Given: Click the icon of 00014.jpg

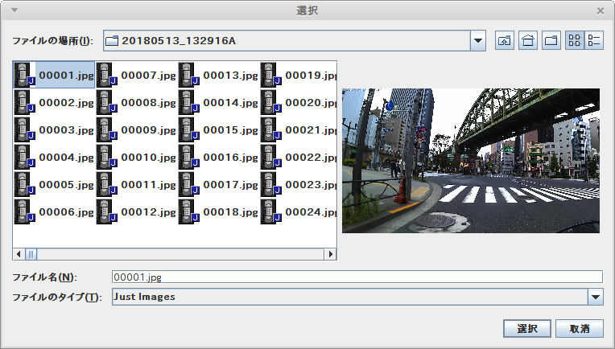Looking at the screenshot, I should click(189, 102).
